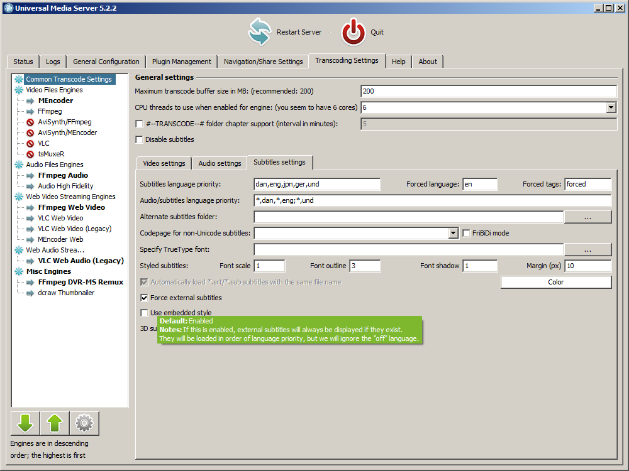Select the MEncoder engine in tree
The width and height of the screenshot is (629, 471).
55,101
